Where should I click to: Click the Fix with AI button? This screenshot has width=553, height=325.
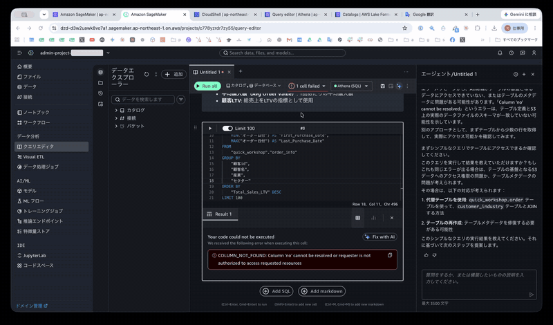click(379, 236)
